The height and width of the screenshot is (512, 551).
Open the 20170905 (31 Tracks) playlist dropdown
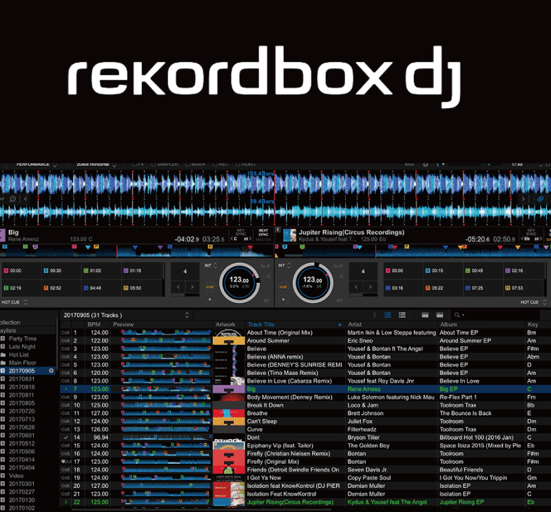(127, 315)
